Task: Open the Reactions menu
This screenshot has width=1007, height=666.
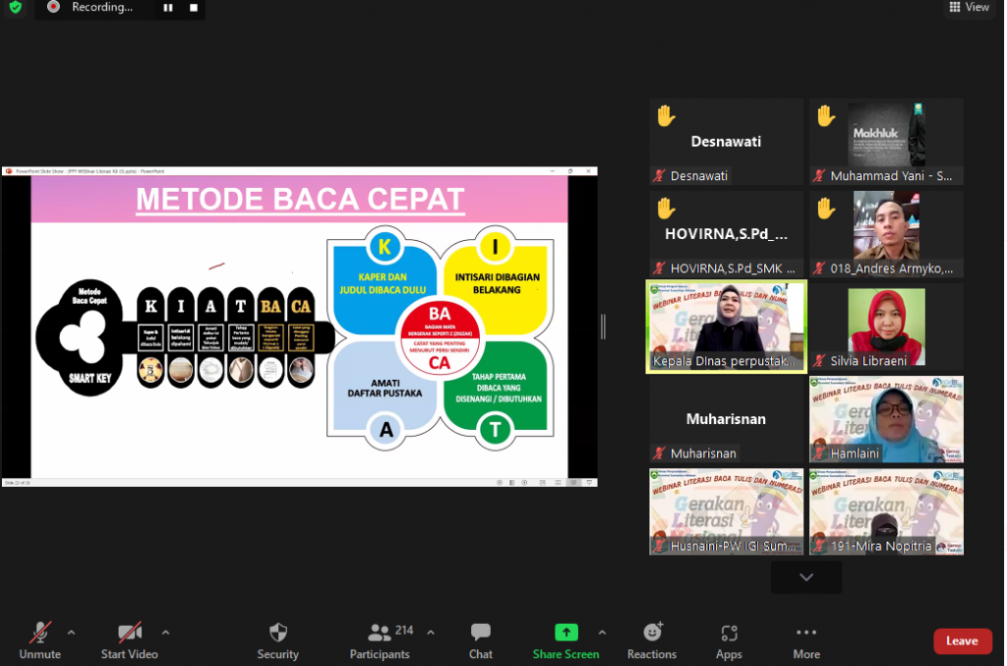Action: (x=652, y=633)
